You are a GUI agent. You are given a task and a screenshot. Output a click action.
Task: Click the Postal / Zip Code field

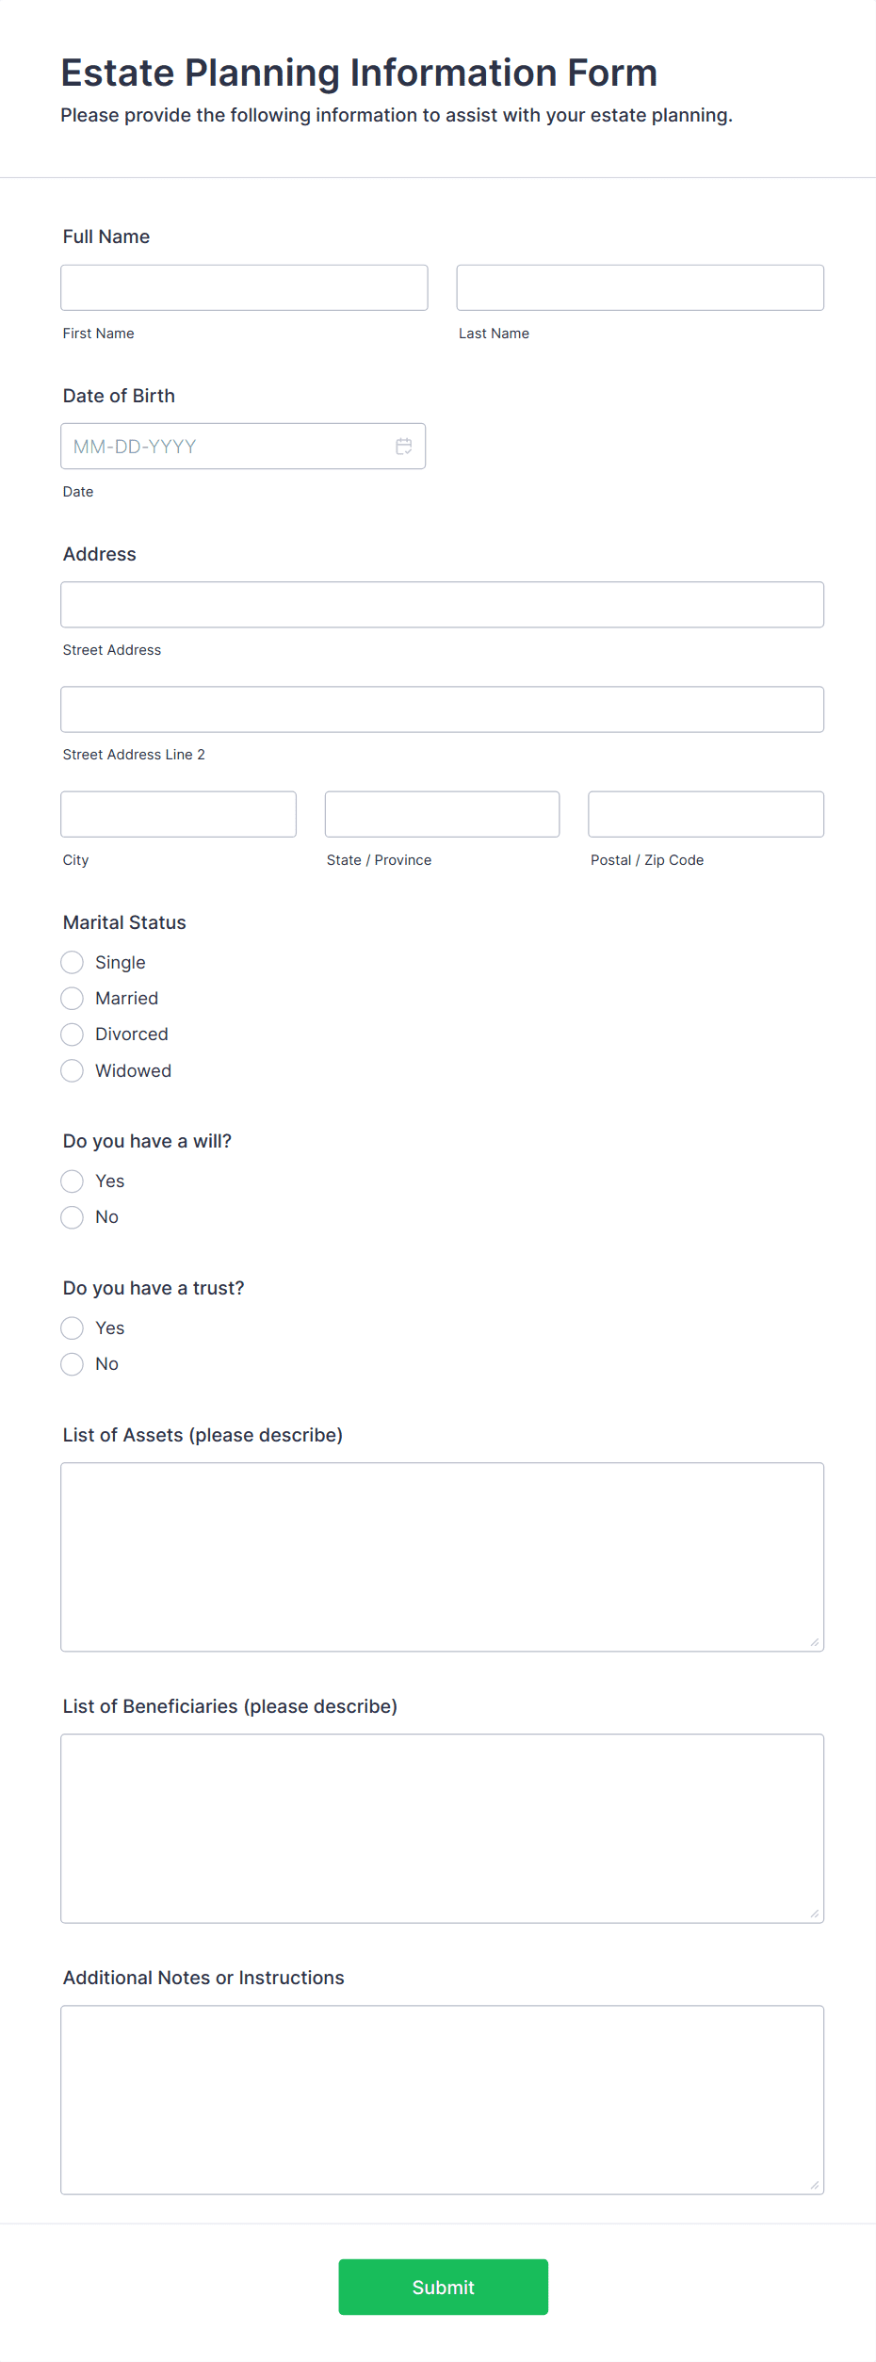point(705,813)
